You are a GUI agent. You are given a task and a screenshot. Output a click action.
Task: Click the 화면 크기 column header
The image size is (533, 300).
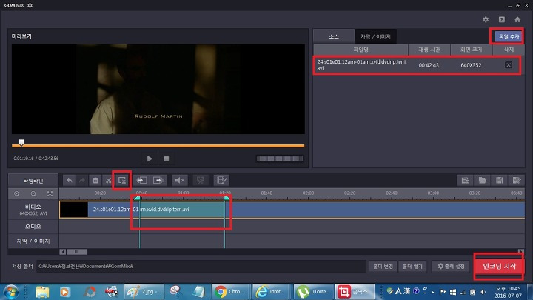pyautogui.click(x=472, y=50)
